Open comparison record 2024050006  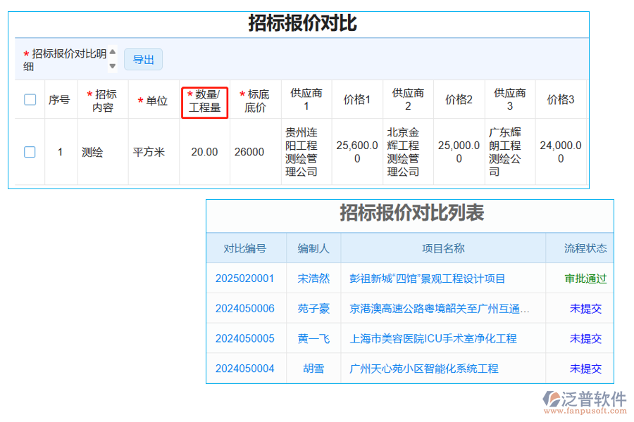tap(246, 308)
